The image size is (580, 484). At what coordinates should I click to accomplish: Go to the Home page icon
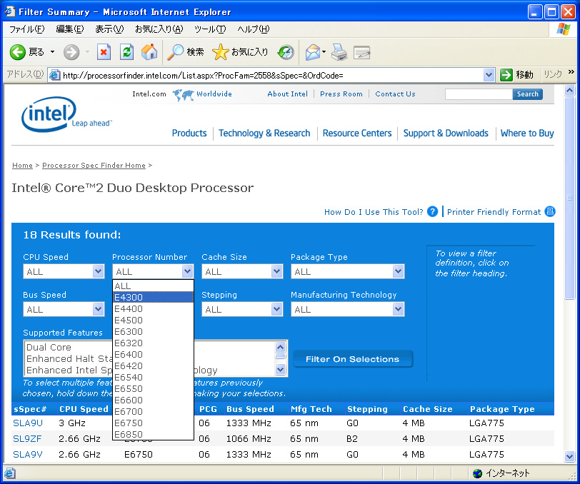tap(149, 52)
